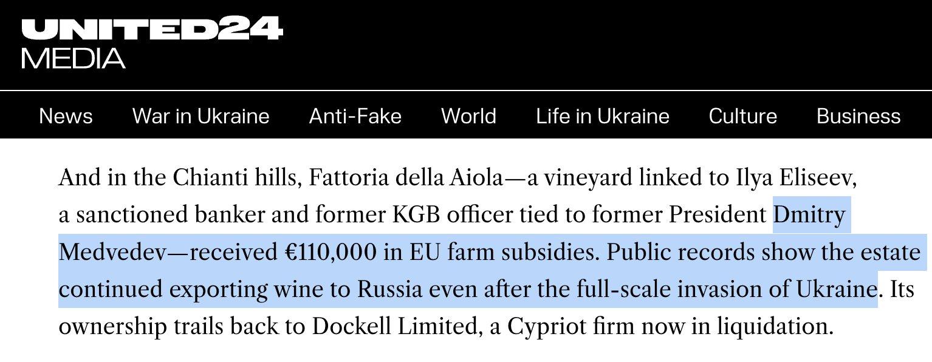The image size is (932, 362).
Task: Click the words "Fattoria della Aiola"
Action: pyautogui.click(x=406, y=178)
